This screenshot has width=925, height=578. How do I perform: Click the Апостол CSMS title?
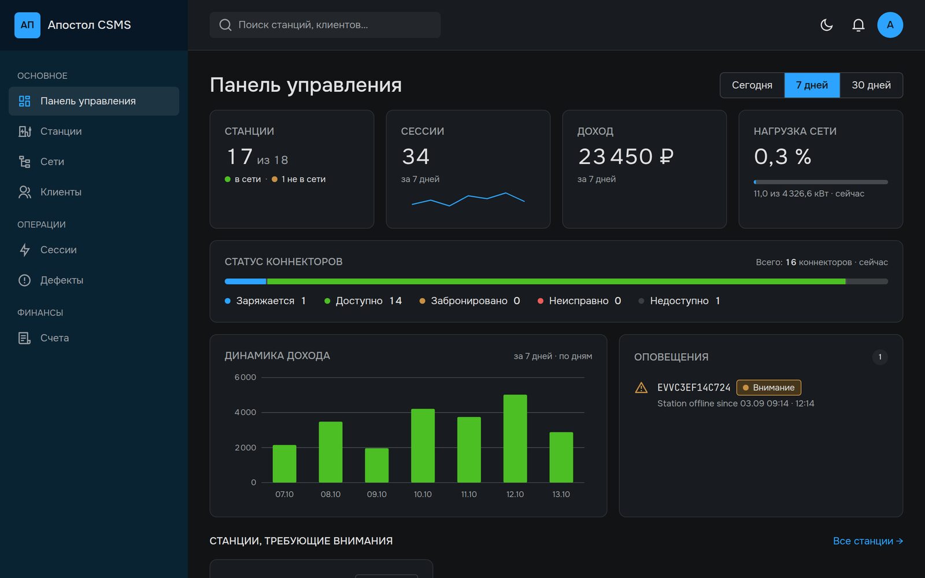(x=90, y=25)
